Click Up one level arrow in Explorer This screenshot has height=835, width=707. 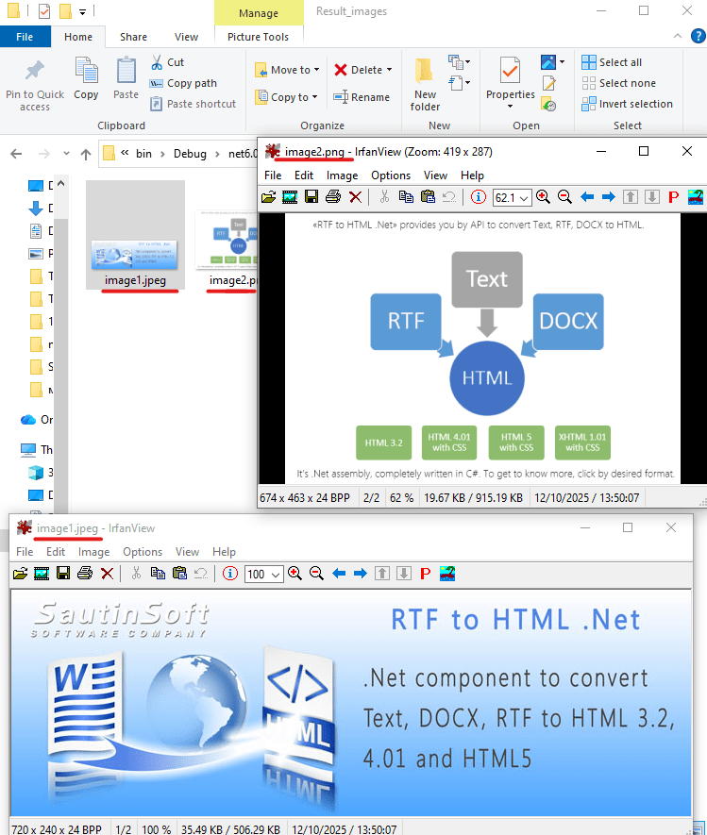(86, 154)
